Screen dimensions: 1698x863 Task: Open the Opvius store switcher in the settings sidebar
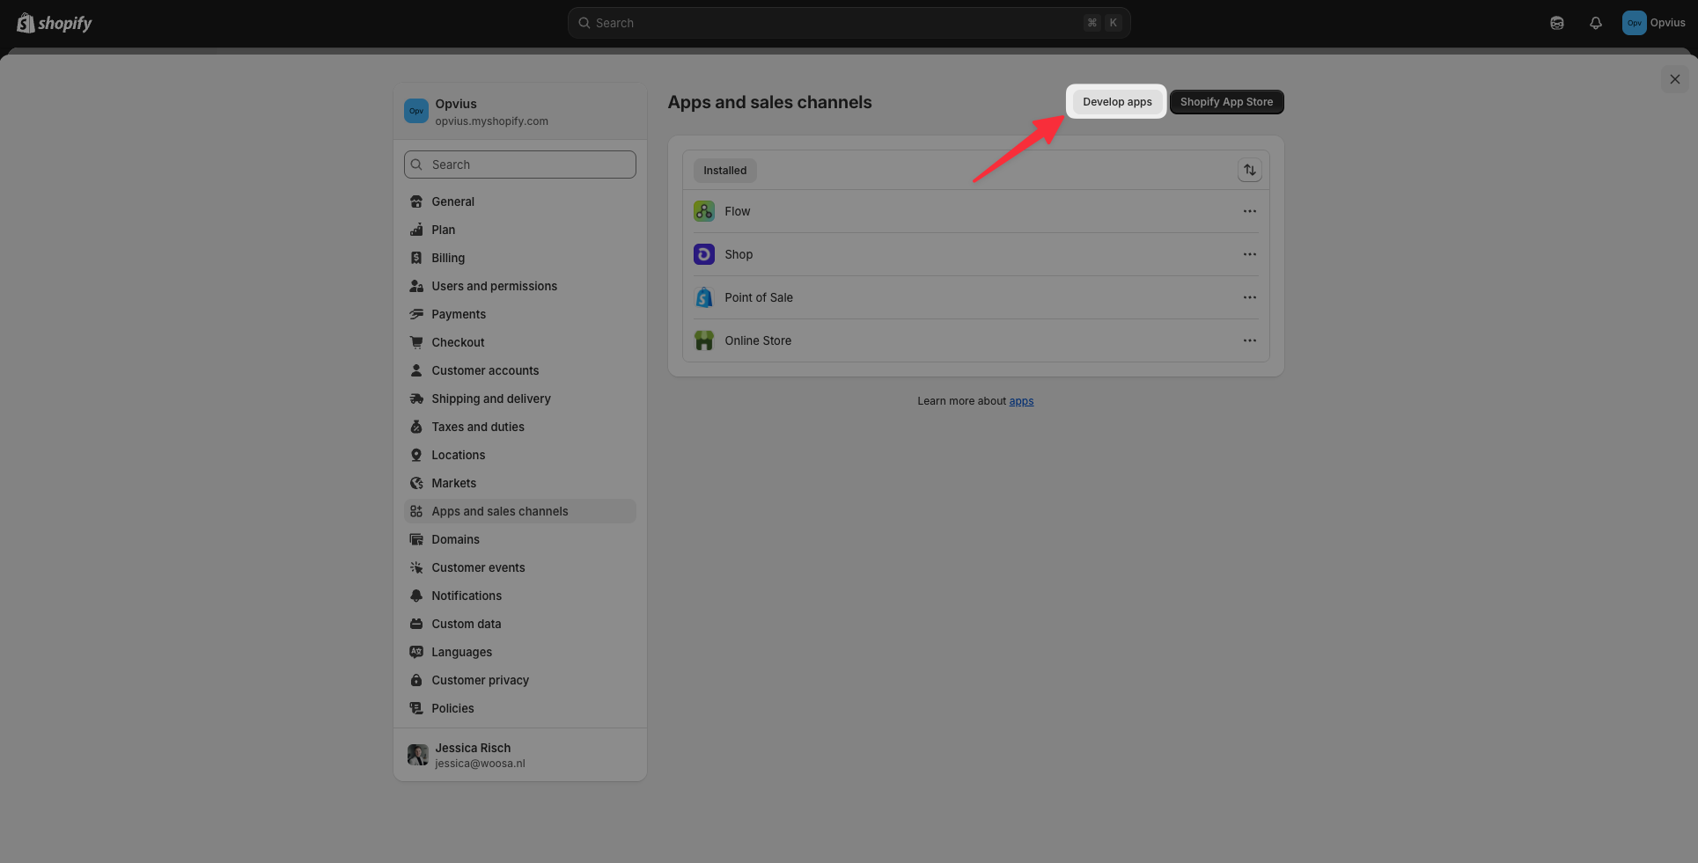tap(520, 112)
